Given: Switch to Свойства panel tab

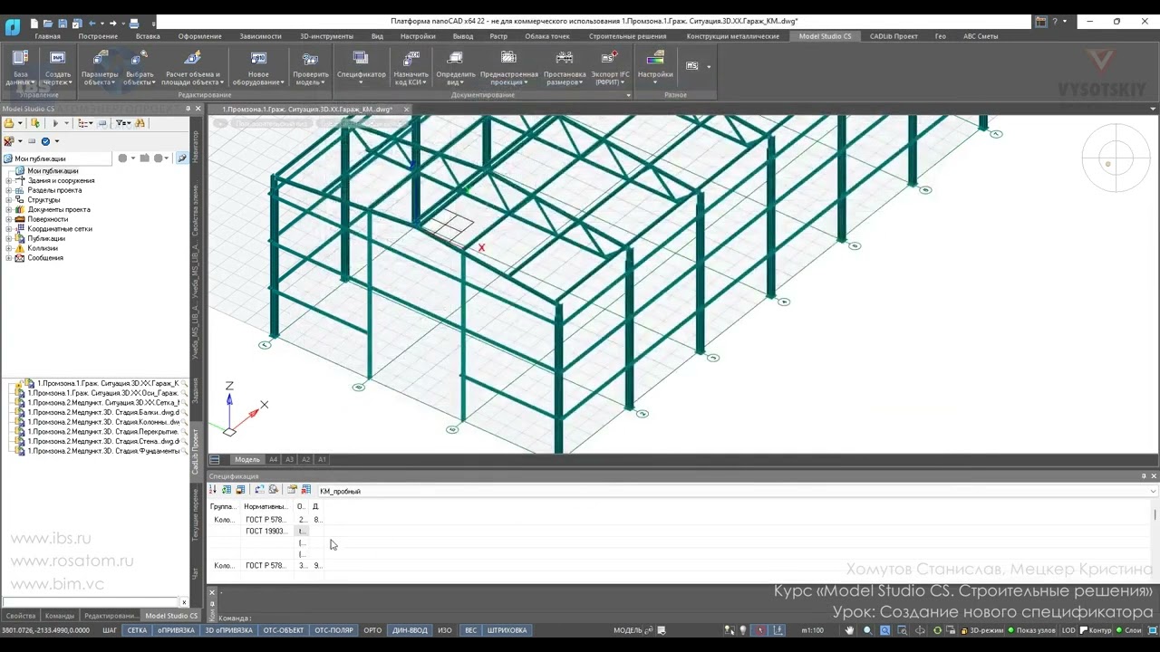Looking at the screenshot, I should click(x=21, y=616).
